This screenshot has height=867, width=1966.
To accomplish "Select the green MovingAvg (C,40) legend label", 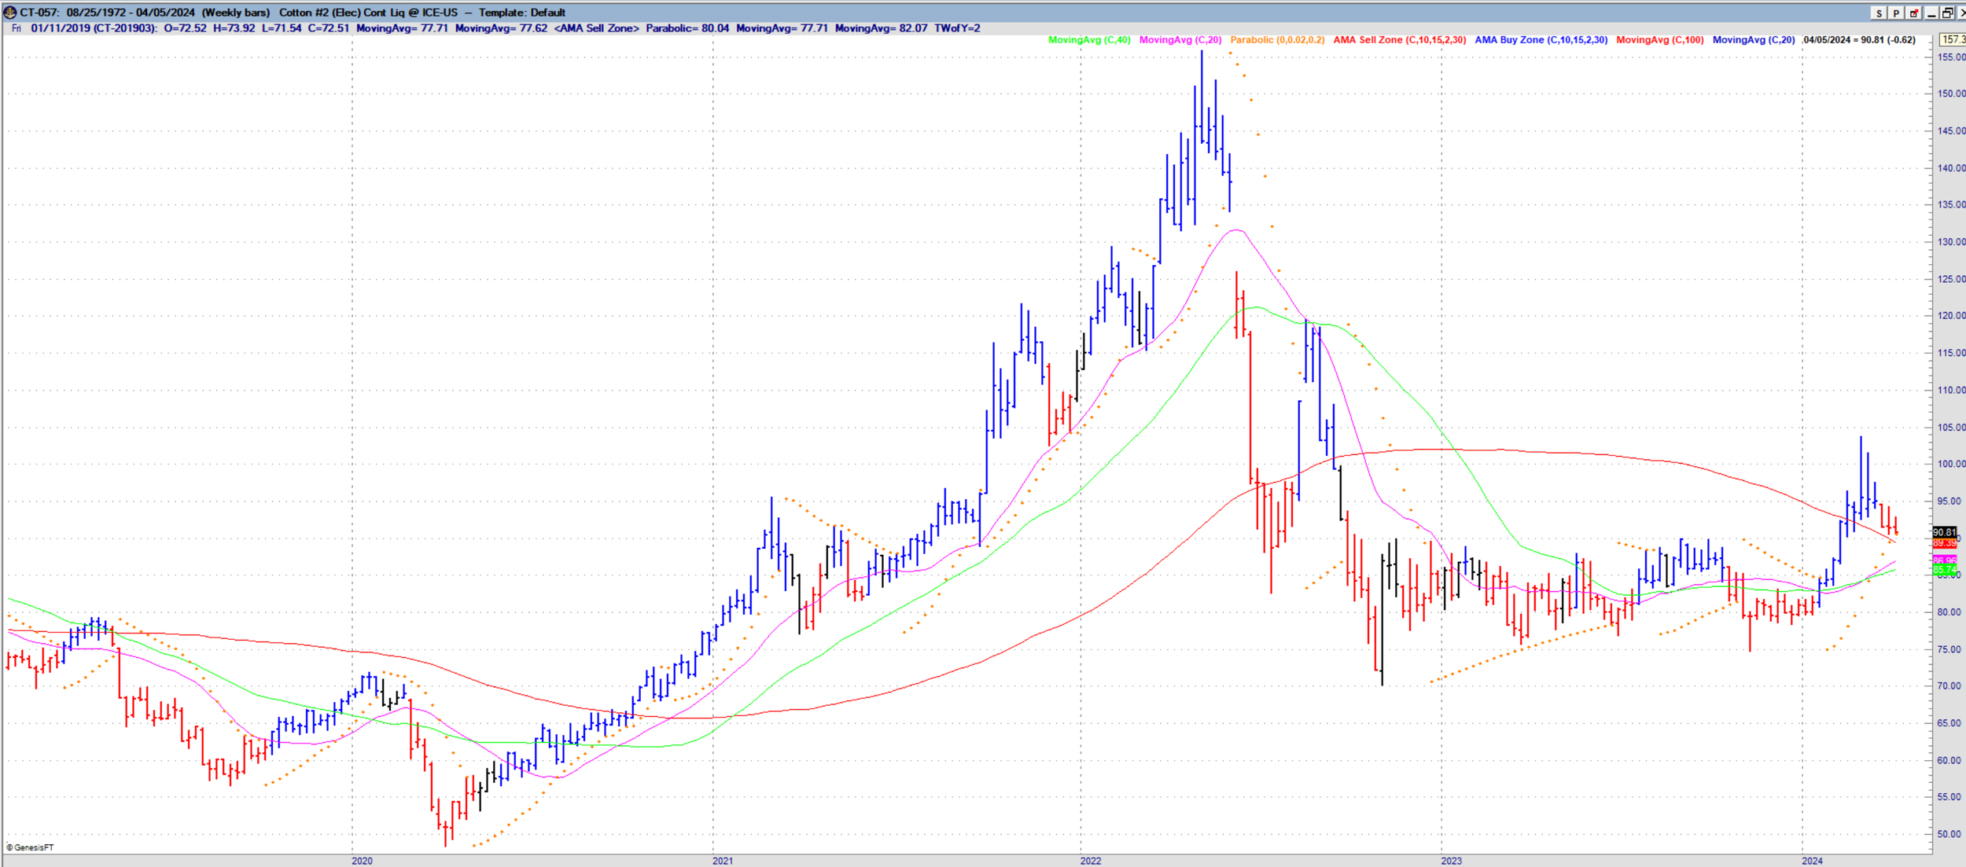I will click(1088, 40).
